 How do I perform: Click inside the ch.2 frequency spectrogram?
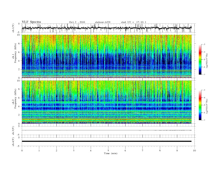107,102
